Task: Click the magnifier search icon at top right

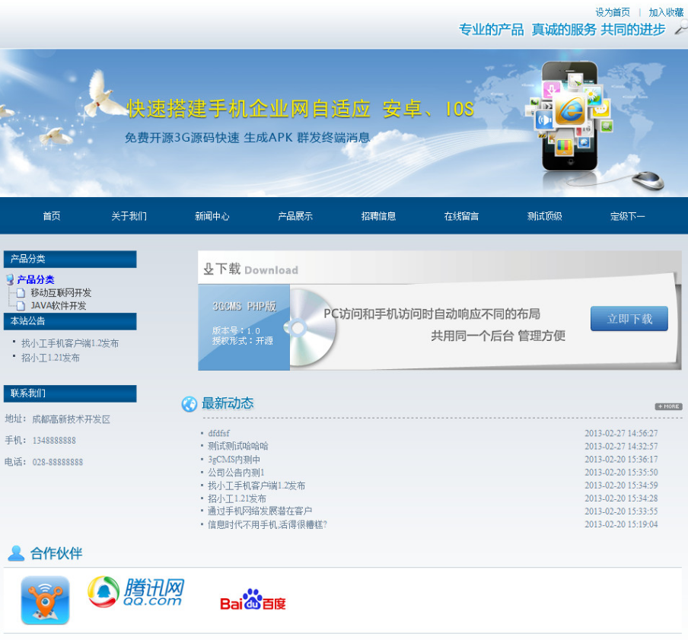Action: [681, 28]
